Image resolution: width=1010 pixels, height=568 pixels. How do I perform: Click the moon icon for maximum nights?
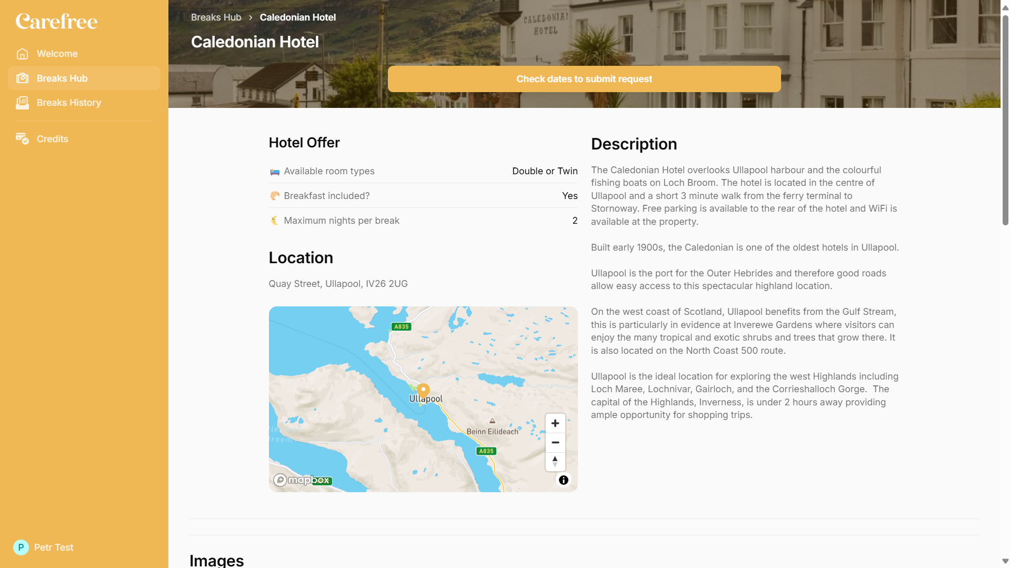pyautogui.click(x=275, y=221)
